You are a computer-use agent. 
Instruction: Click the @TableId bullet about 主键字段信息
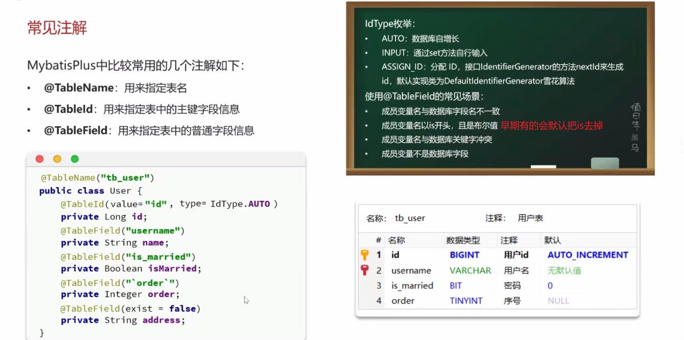[142, 109]
